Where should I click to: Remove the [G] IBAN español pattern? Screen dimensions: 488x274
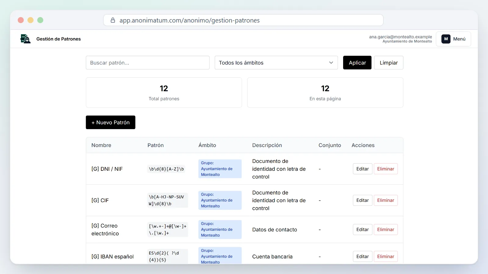pyautogui.click(x=386, y=257)
